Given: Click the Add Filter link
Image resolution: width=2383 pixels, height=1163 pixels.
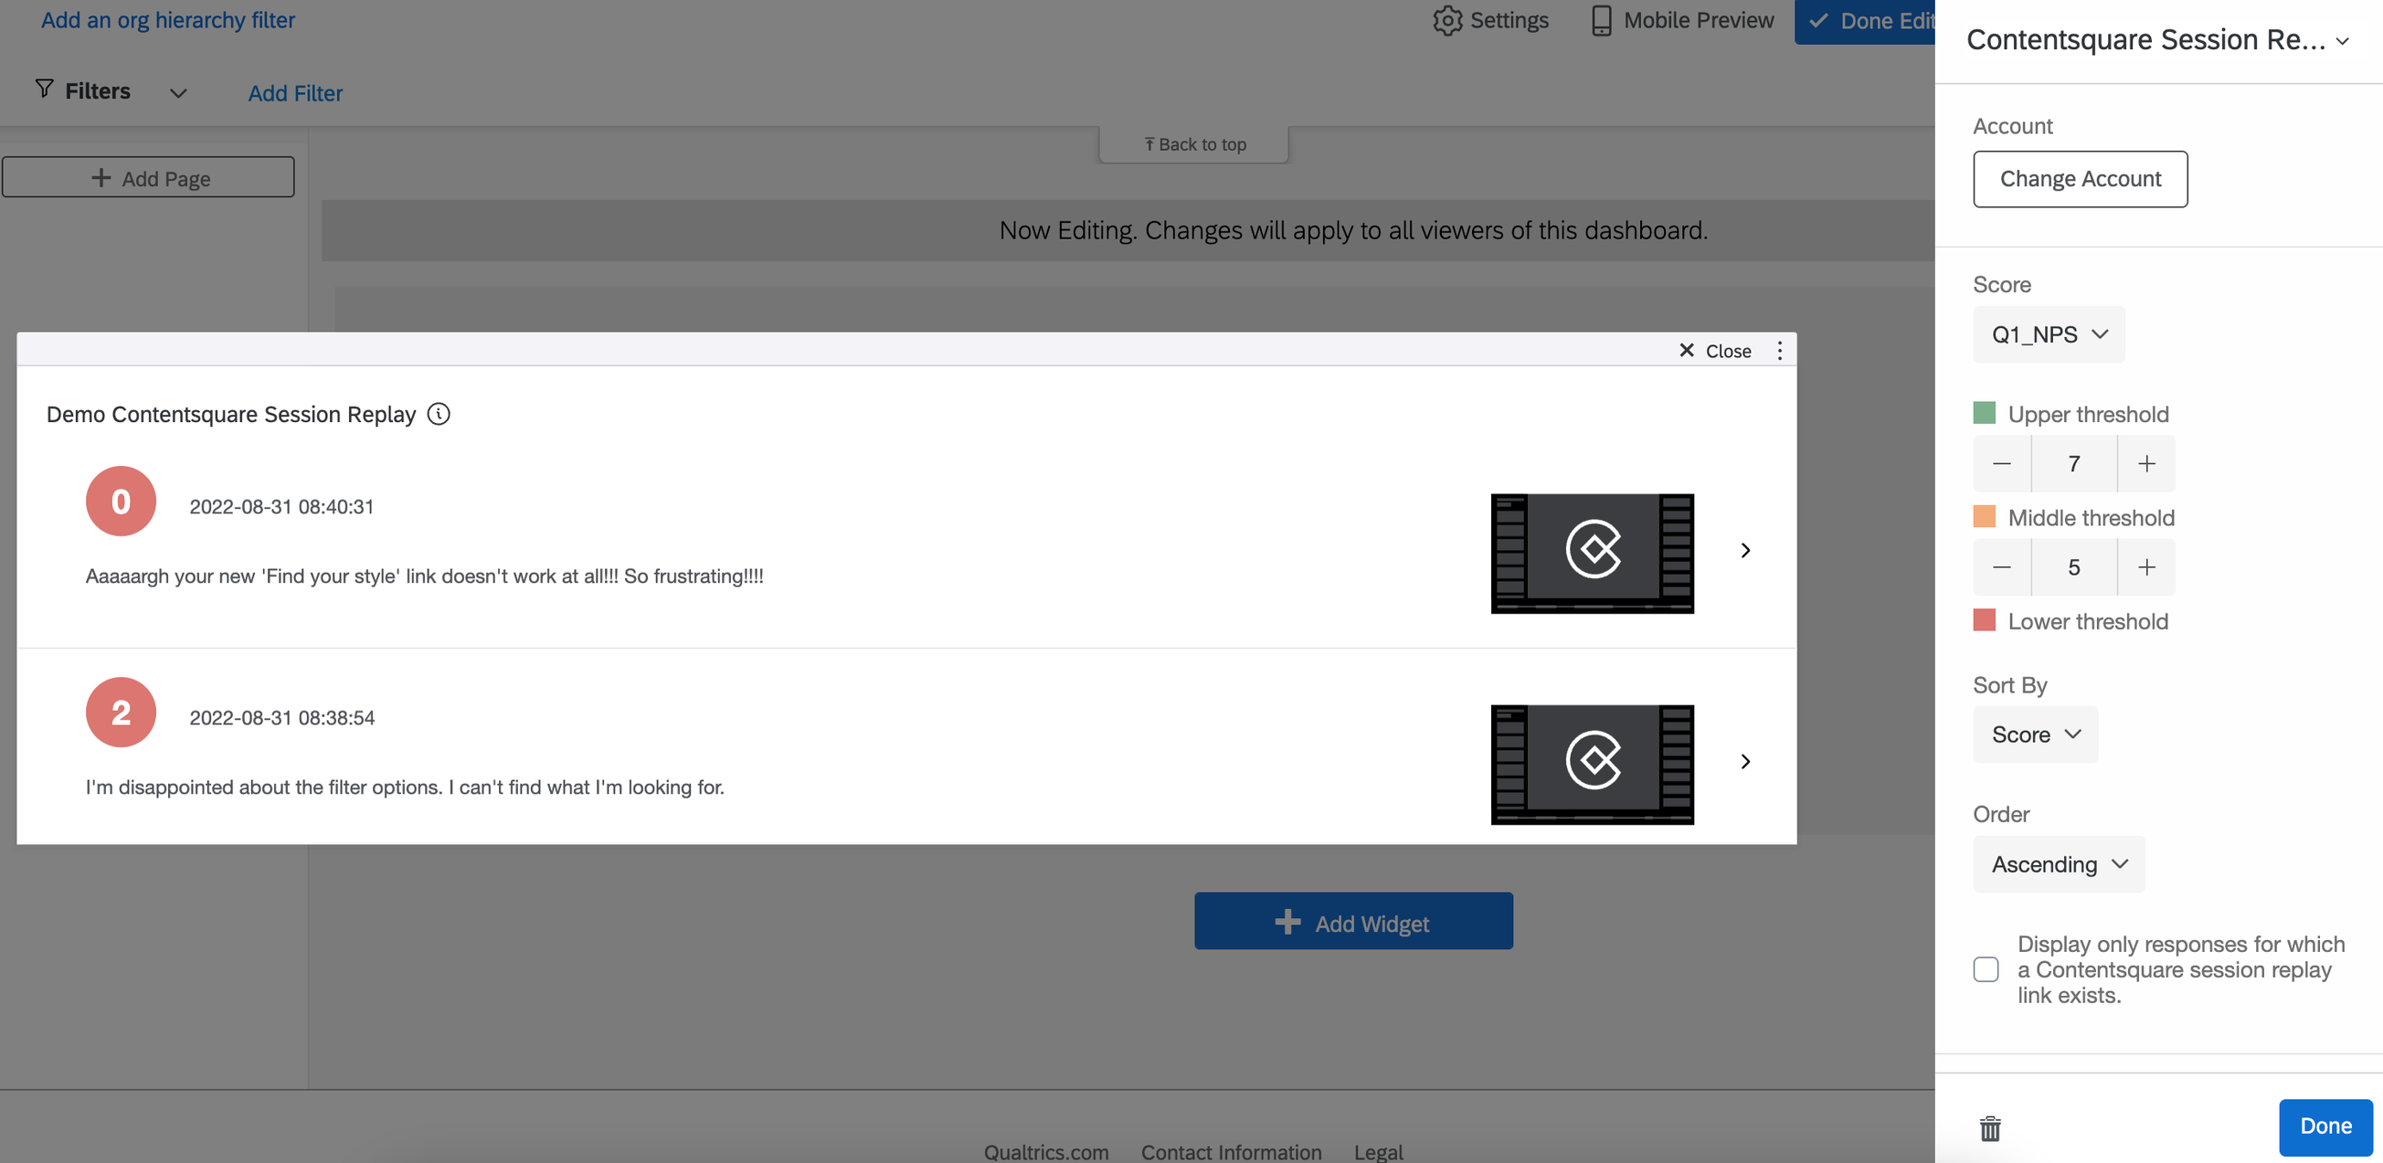Looking at the screenshot, I should 295,93.
